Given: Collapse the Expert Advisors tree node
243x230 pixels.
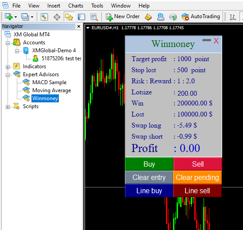Looking at the screenshot, I should (8, 75).
